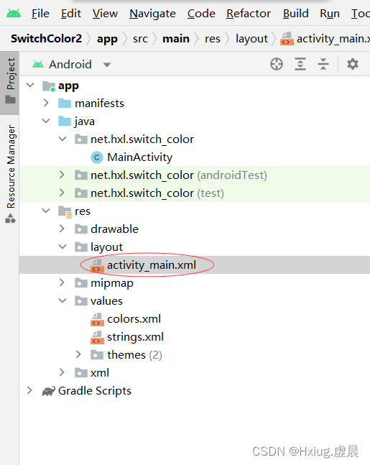Click the app module folder icon
370x465 pixels.
tap(49, 86)
